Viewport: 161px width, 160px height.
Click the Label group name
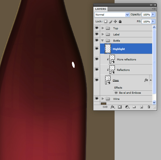[116, 34]
